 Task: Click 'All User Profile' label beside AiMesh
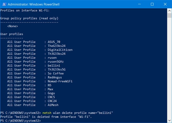coord(21,105)
